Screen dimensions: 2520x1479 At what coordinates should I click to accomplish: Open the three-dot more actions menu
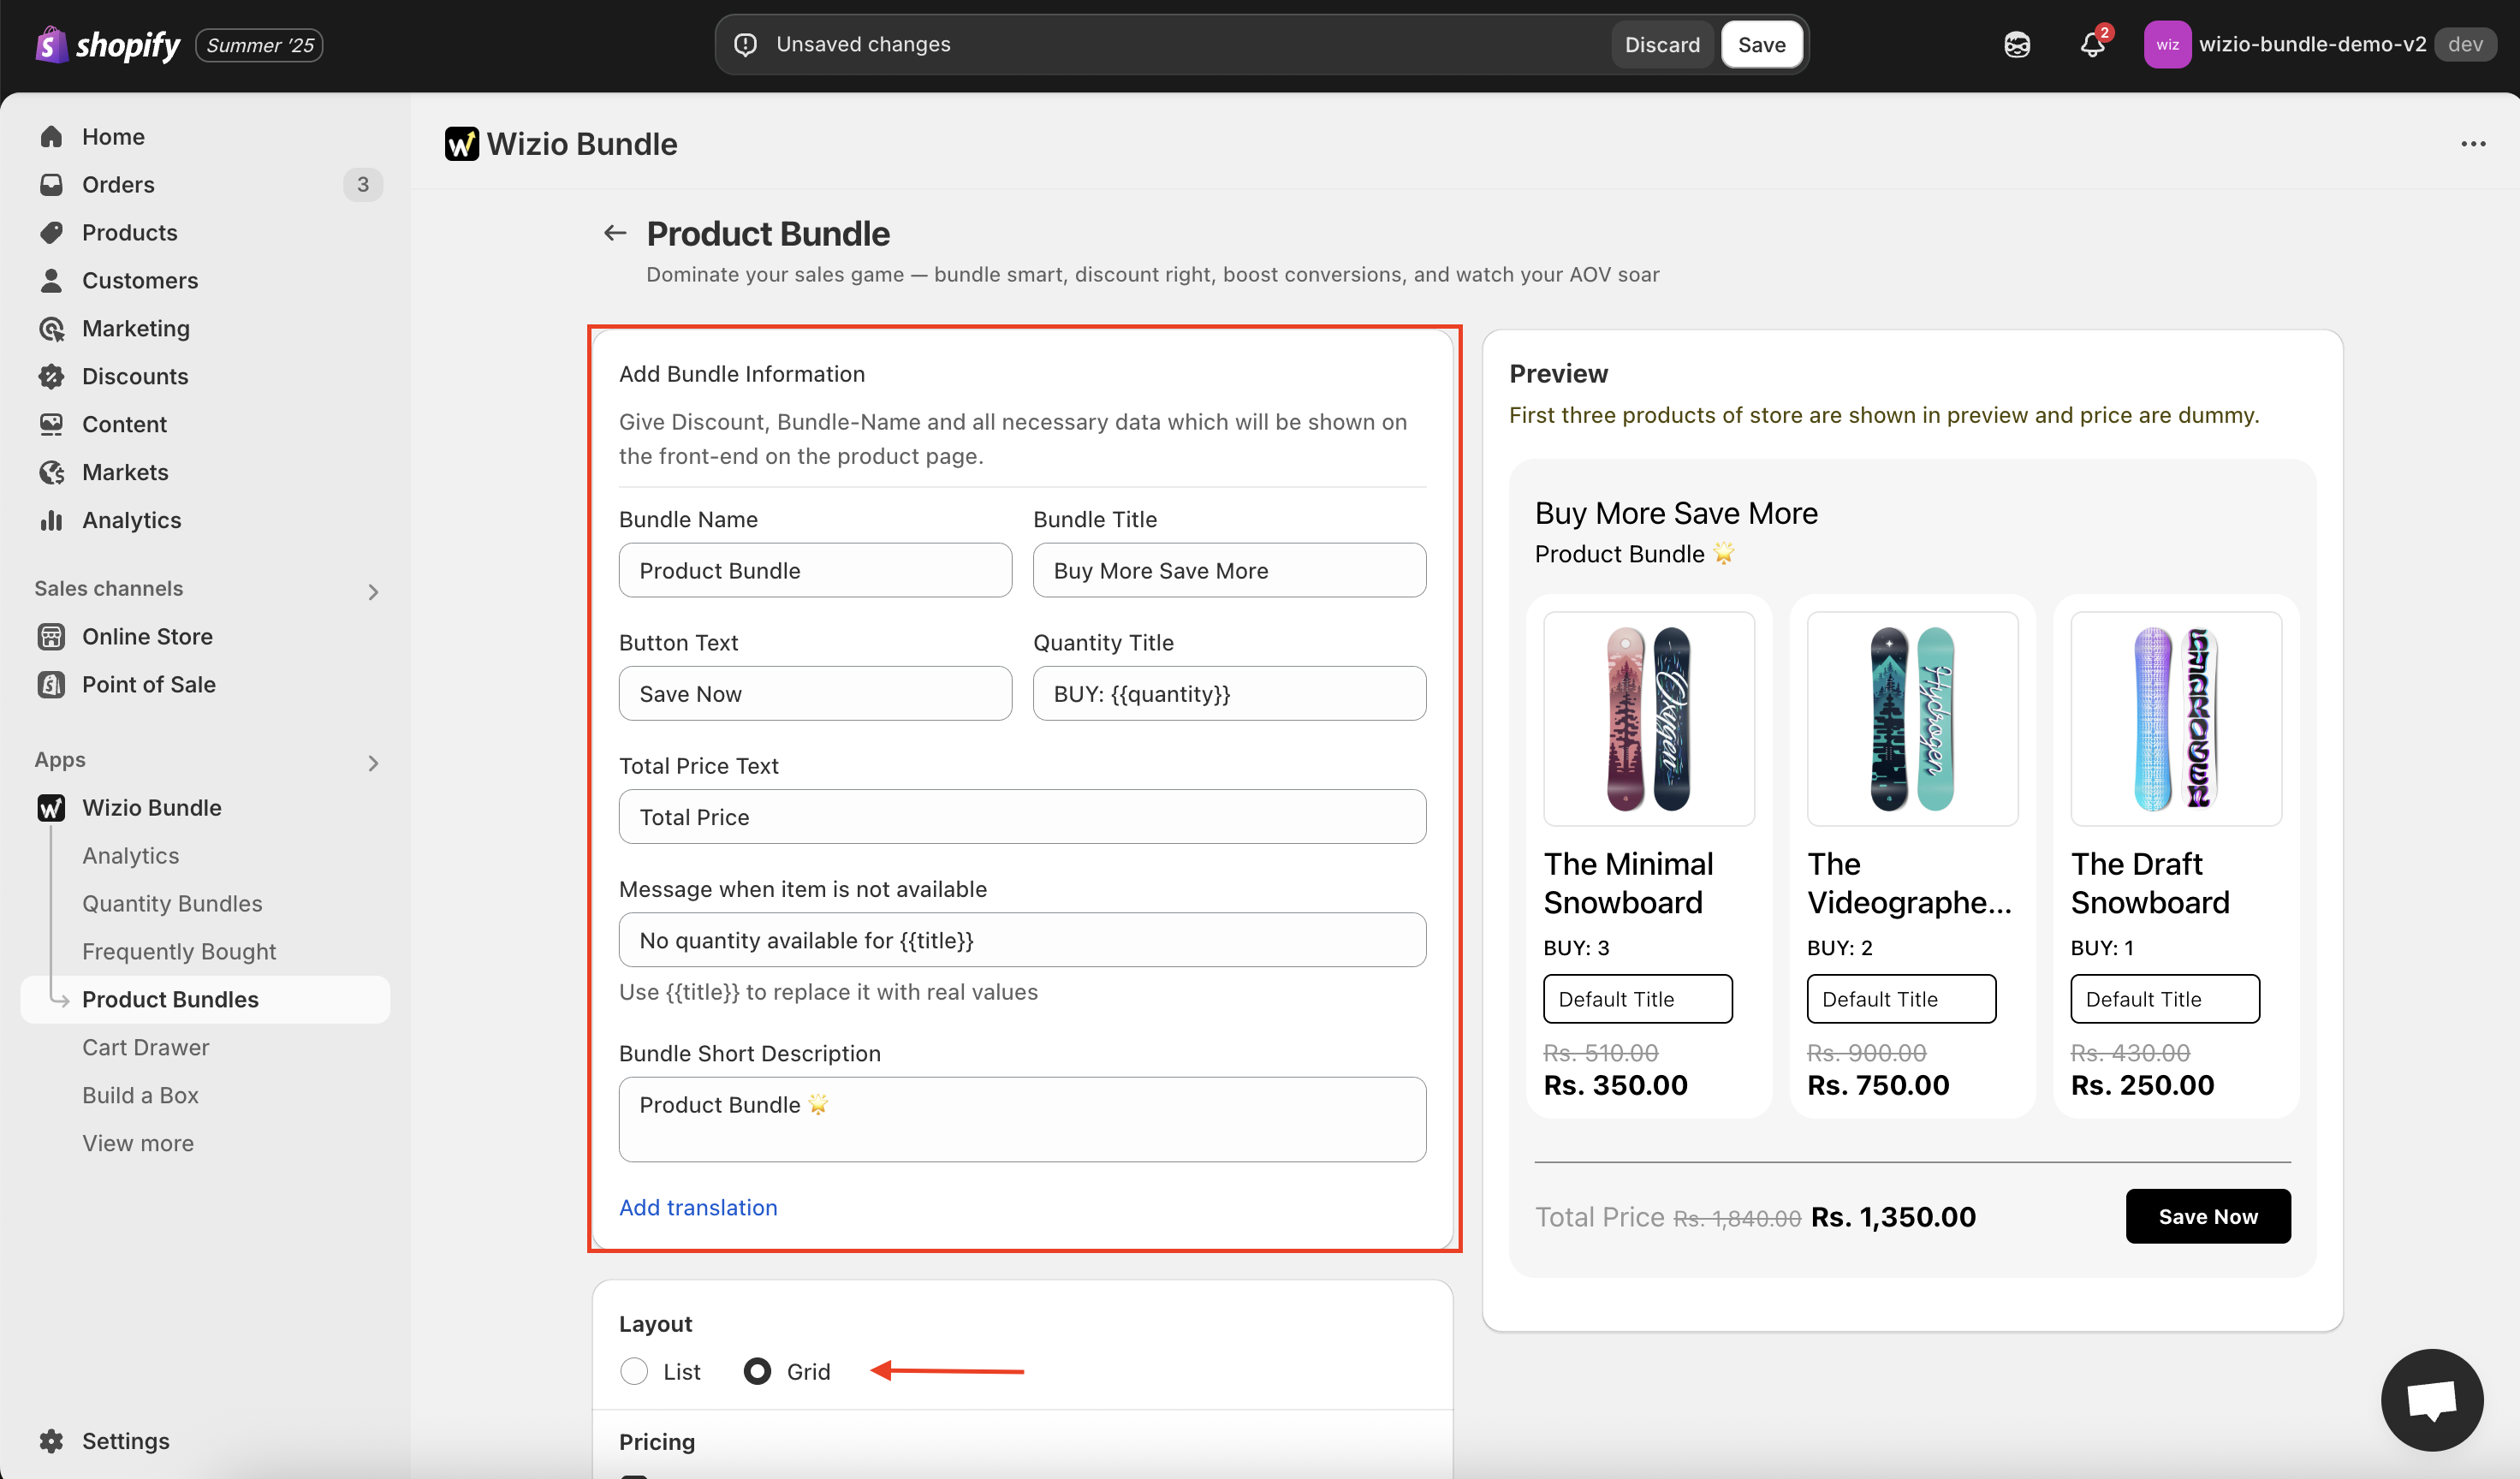[2473, 144]
